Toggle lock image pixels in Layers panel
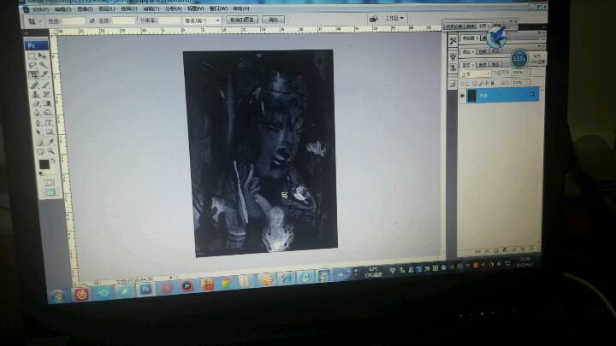This screenshot has height=346, width=616. point(481,84)
